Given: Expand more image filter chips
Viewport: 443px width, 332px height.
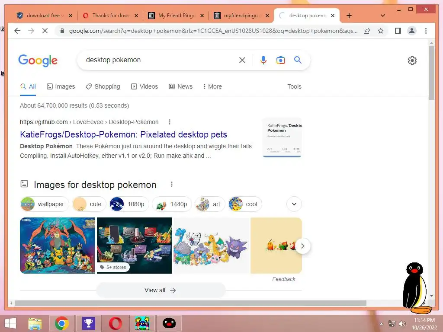Looking at the screenshot, I should tap(294, 204).
